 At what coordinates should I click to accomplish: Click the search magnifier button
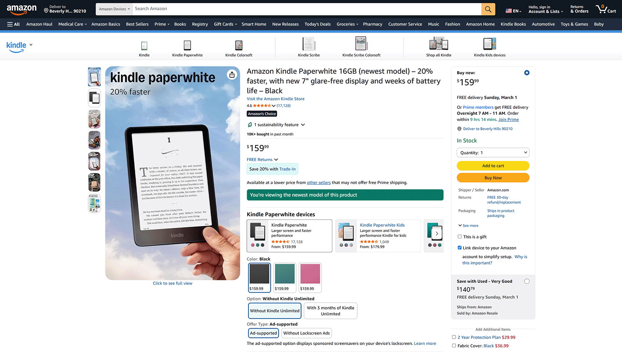point(488,9)
